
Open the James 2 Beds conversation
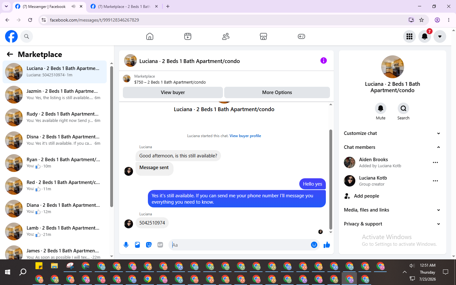54,251
